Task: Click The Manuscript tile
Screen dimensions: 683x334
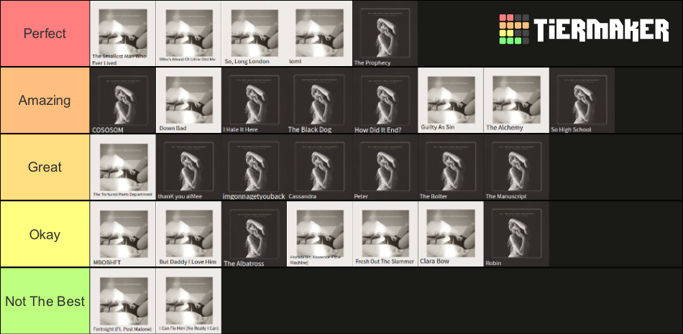Action: coord(516,167)
